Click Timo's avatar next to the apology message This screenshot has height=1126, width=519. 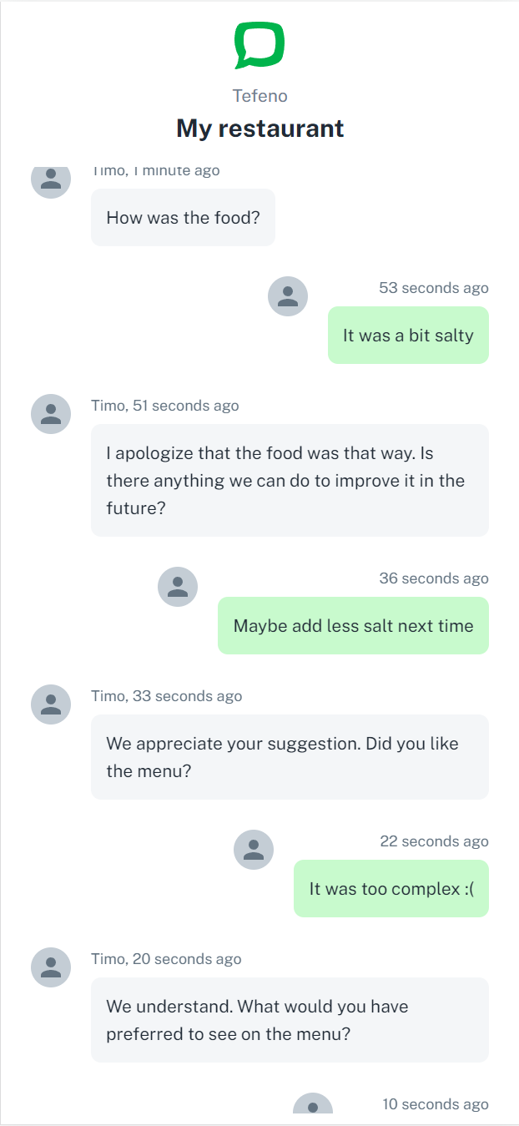tap(51, 414)
